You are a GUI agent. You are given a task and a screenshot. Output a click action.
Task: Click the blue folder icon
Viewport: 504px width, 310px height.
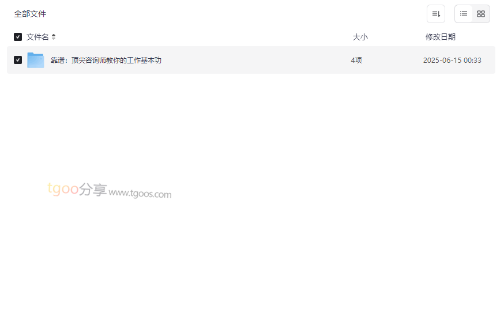(x=36, y=60)
